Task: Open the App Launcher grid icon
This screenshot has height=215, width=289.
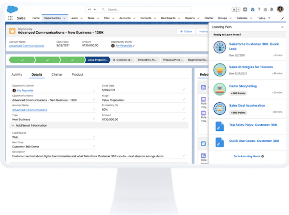Action: pos(10,18)
